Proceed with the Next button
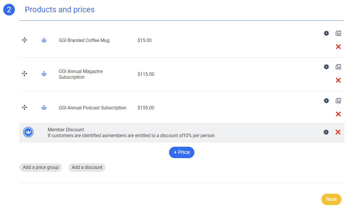This screenshot has height=208, width=350. pos(331,199)
